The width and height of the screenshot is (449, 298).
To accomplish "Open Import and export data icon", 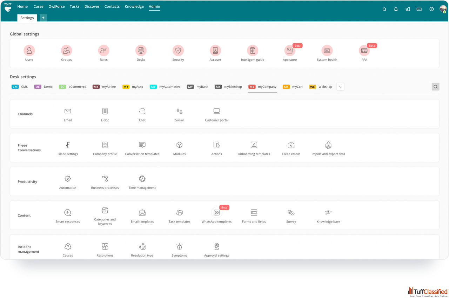I will click(x=328, y=145).
